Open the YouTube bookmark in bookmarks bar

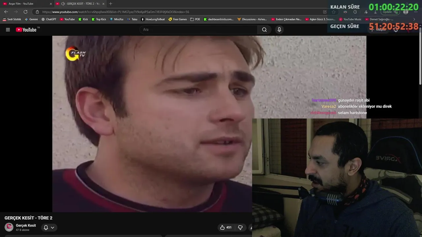point(67,19)
